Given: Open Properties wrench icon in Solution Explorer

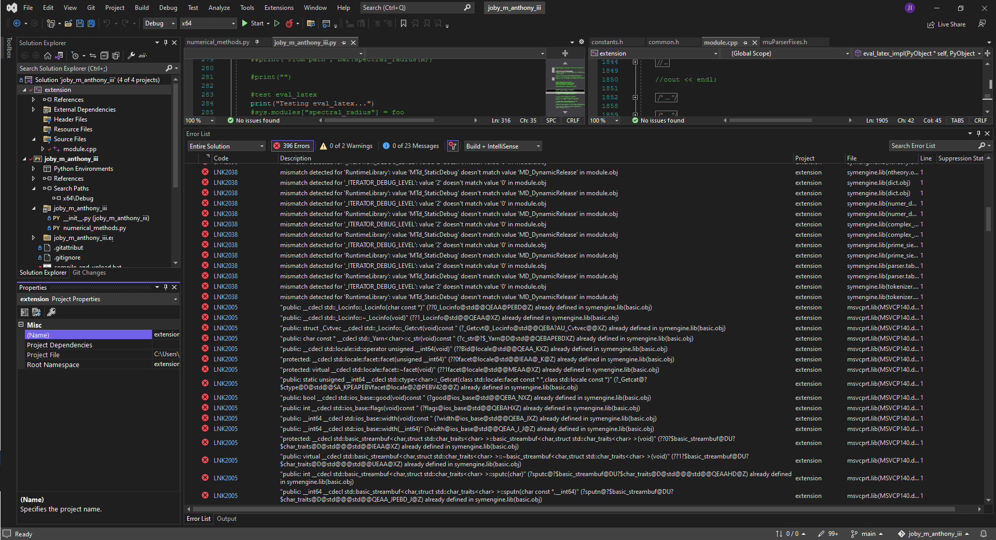Looking at the screenshot, I should coord(131,56).
